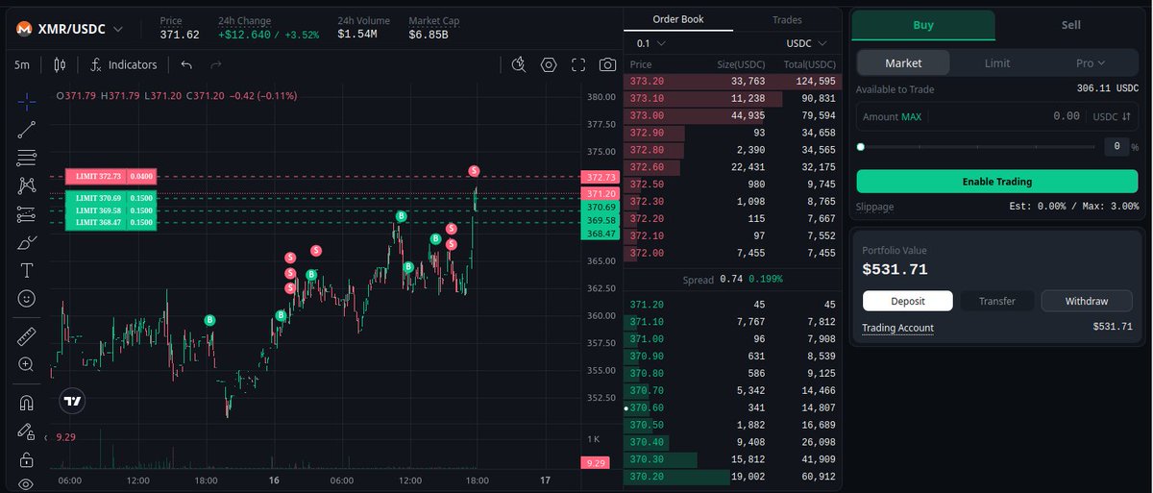
Task: Select the Buy tab
Action: tap(923, 25)
